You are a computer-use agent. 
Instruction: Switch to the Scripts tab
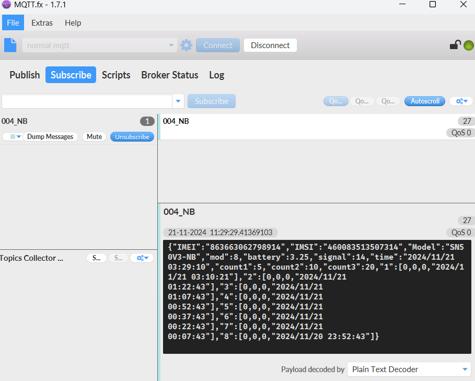pos(116,75)
